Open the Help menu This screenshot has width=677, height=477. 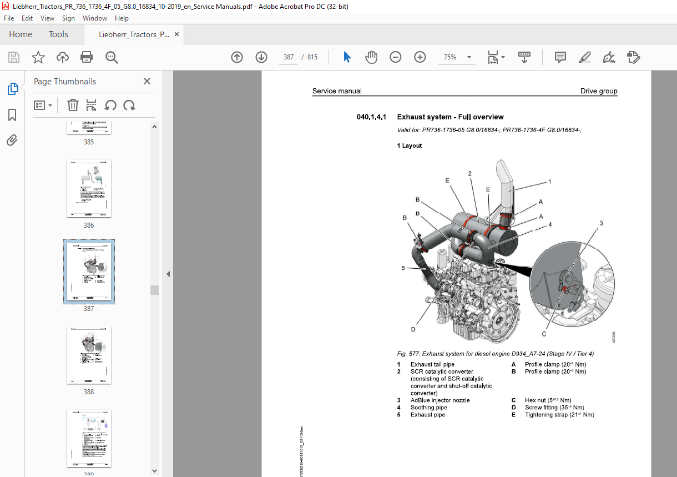(122, 18)
